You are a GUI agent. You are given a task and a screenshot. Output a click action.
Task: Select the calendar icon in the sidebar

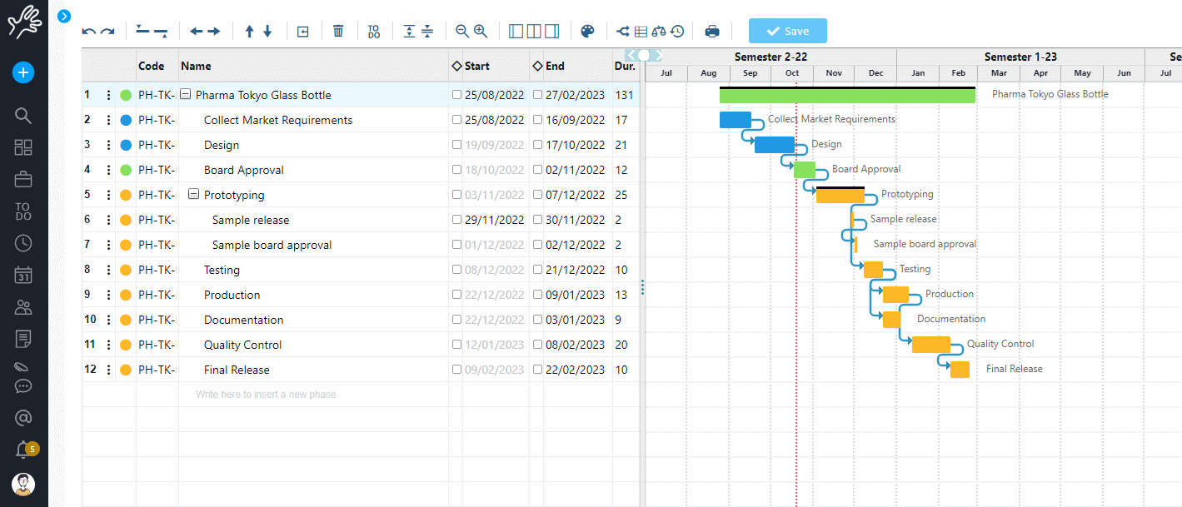22,275
